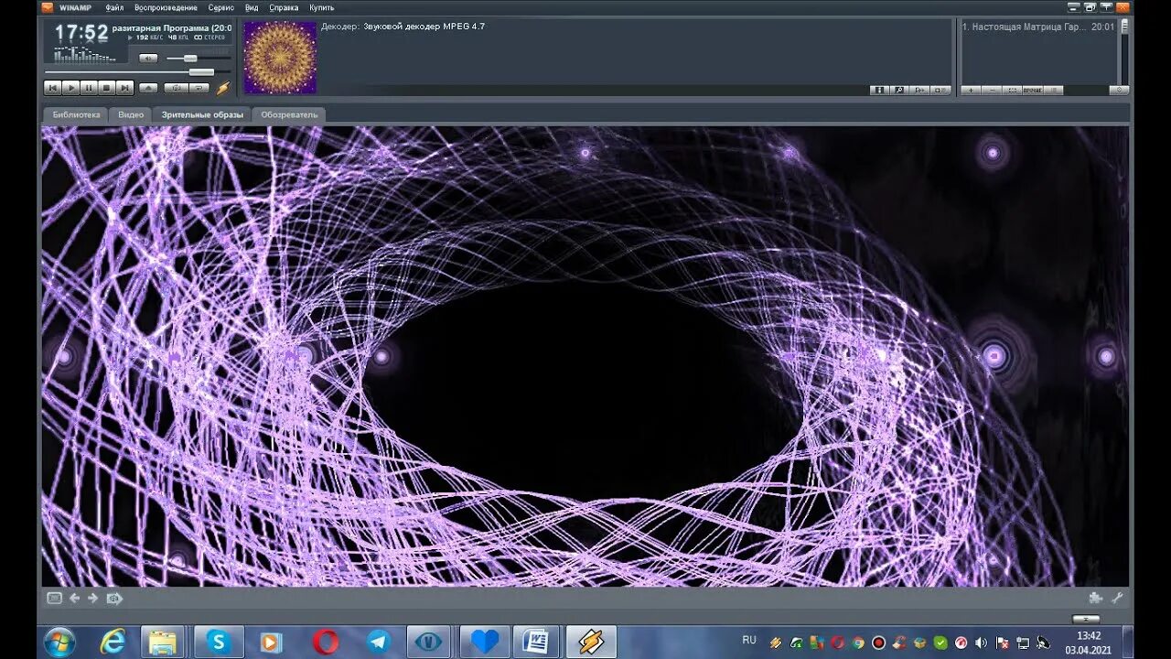
Task: Toggle shuffle mode
Action: click(x=176, y=88)
